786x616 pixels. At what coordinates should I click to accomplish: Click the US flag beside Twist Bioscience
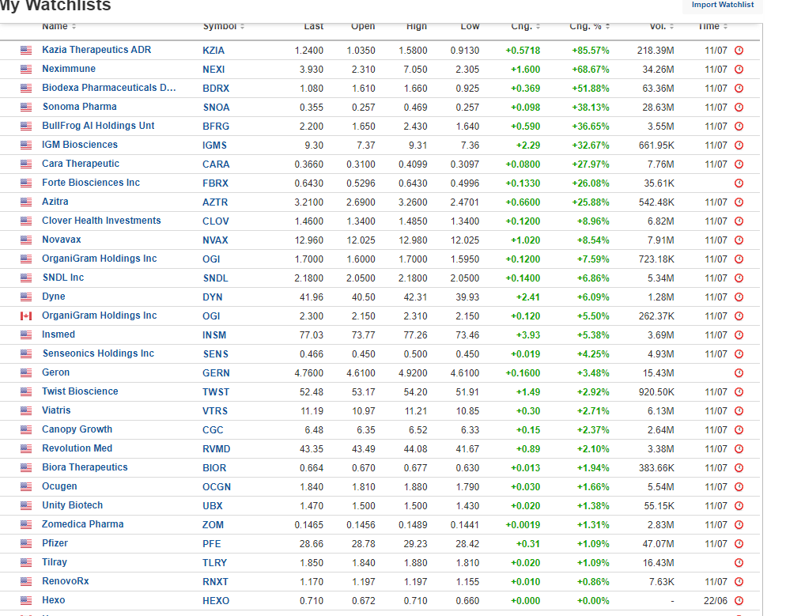pyautogui.click(x=26, y=392)
